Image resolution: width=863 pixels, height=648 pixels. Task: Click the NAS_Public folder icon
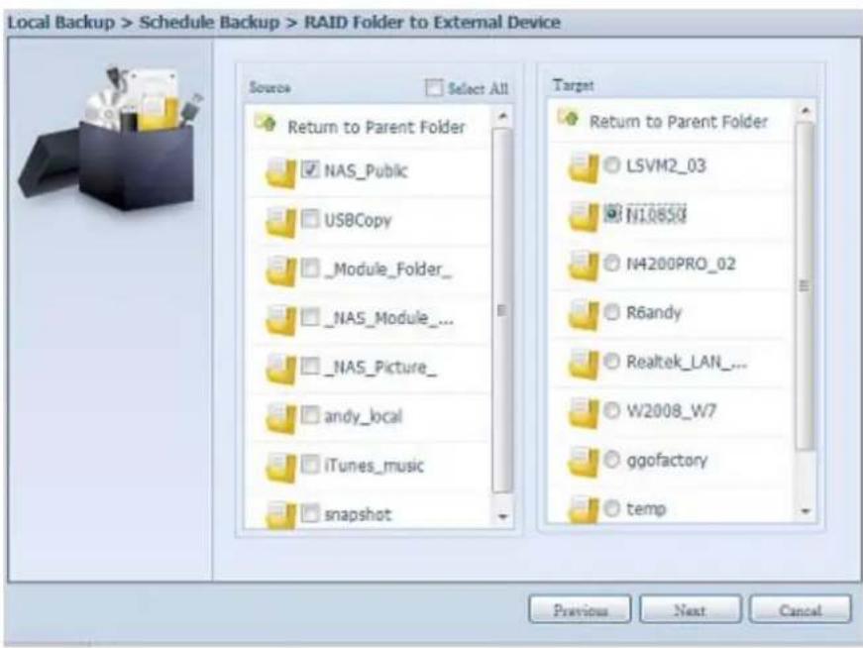coord(281,171)
